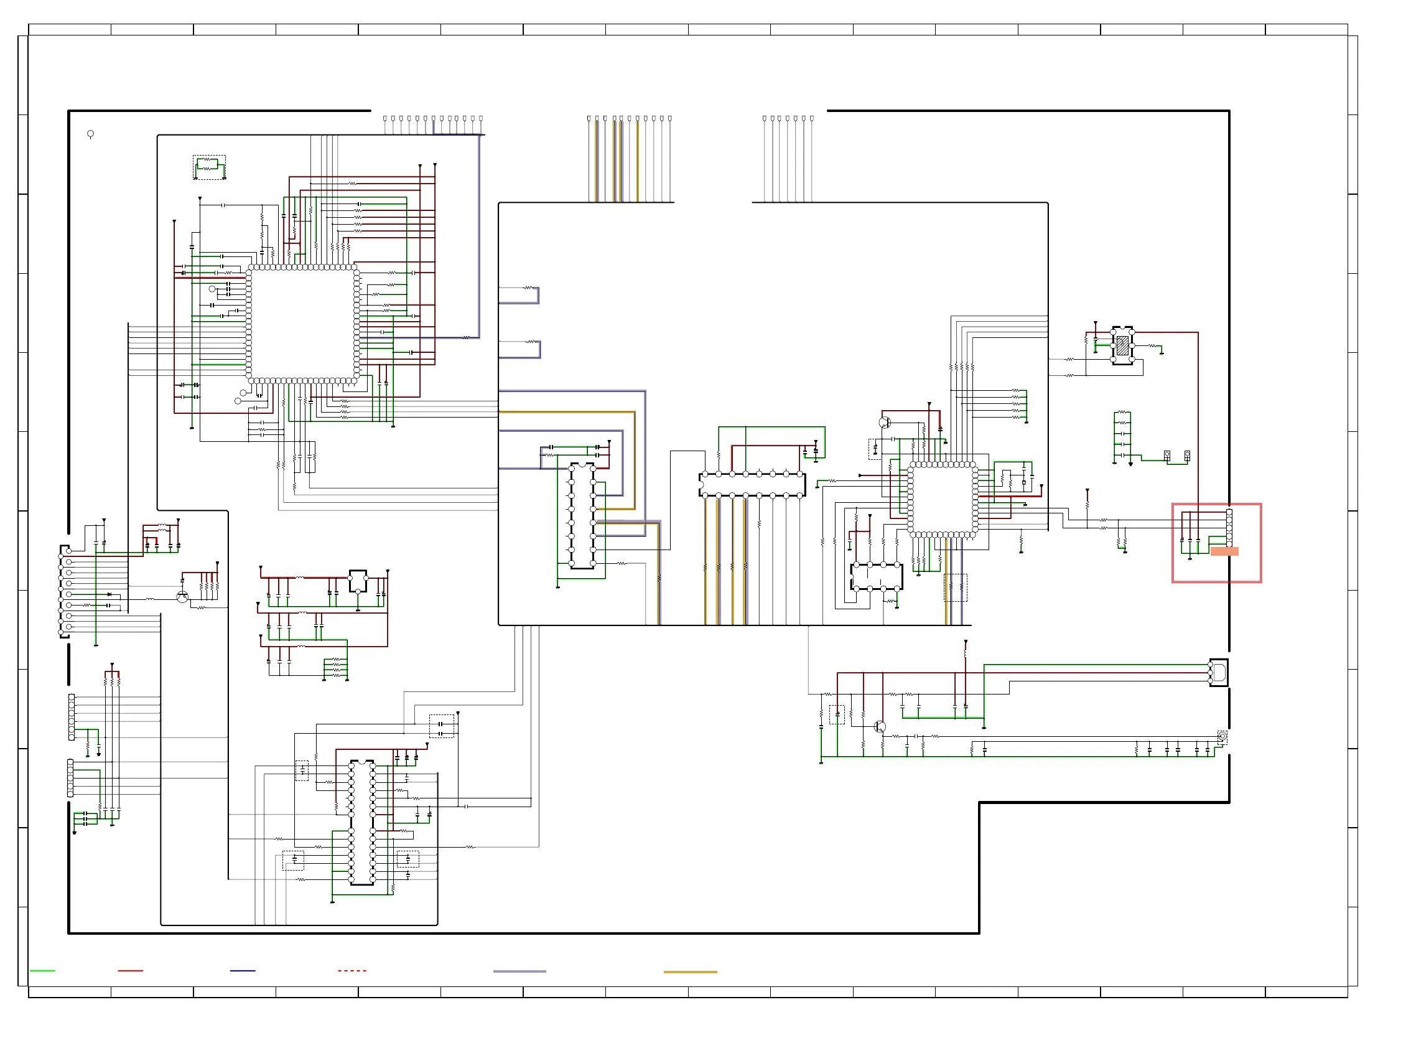Click the vertical IC left of the 16-pin chip
The height and width of the screenshot is (1048, 1411).
coord(582,516)
